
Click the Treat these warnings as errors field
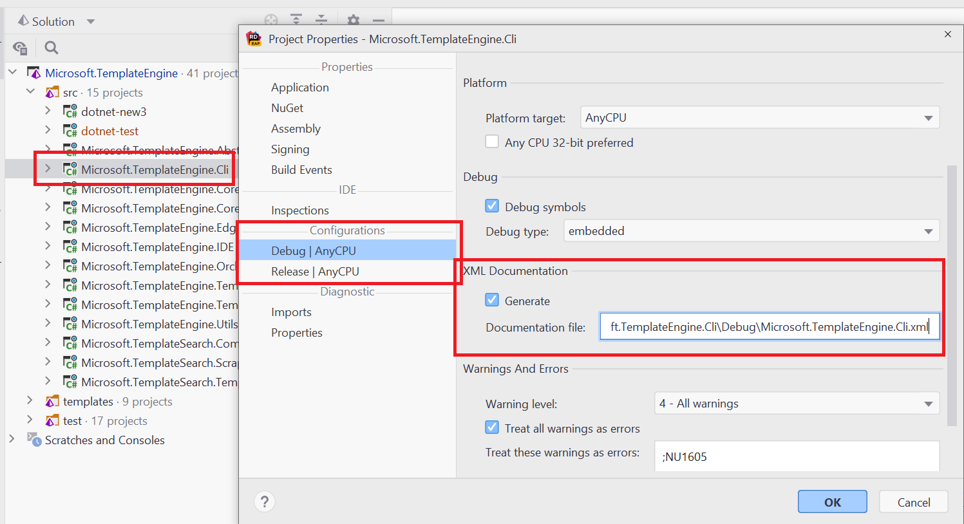[797, 456]
